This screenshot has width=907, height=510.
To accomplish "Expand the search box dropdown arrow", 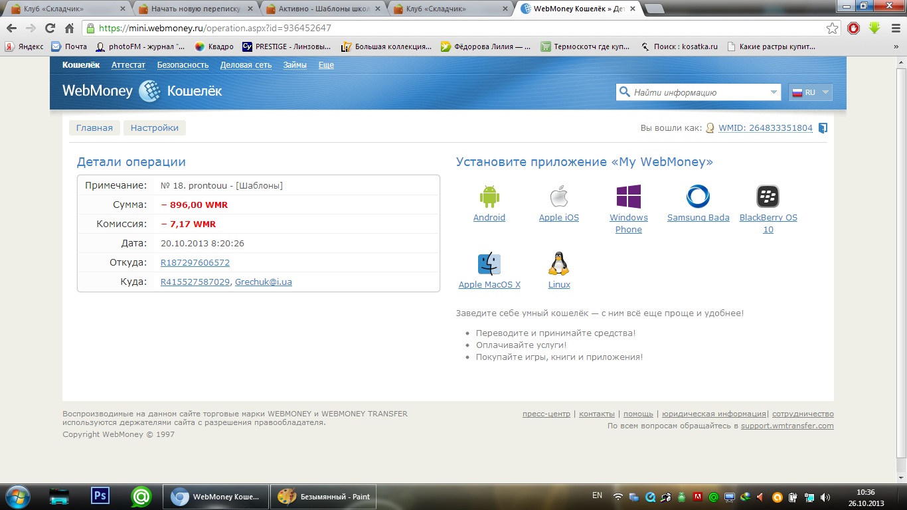I will [774, 92].
